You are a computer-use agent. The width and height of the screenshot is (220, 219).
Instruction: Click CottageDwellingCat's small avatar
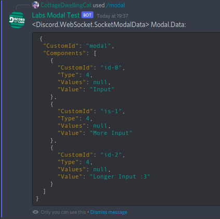pos(35,5)
